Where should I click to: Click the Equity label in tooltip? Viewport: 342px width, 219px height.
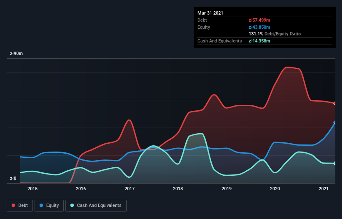pyautogui.click(x=204, y=27)
